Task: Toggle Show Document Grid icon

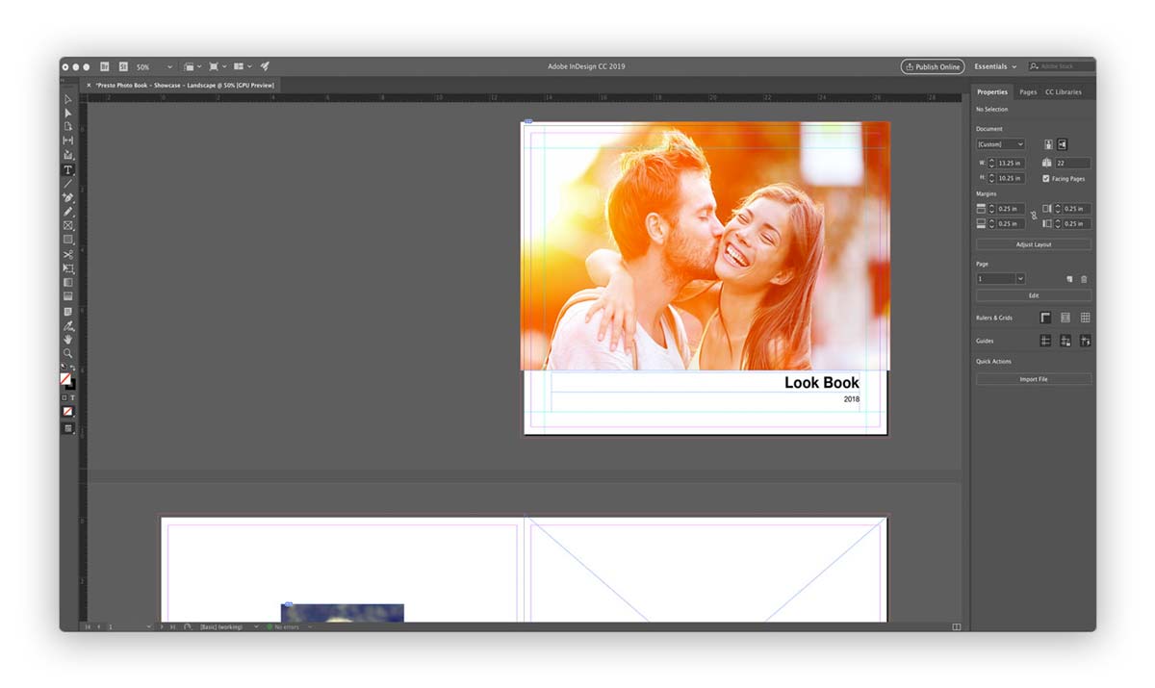Action: [1085, 318]
